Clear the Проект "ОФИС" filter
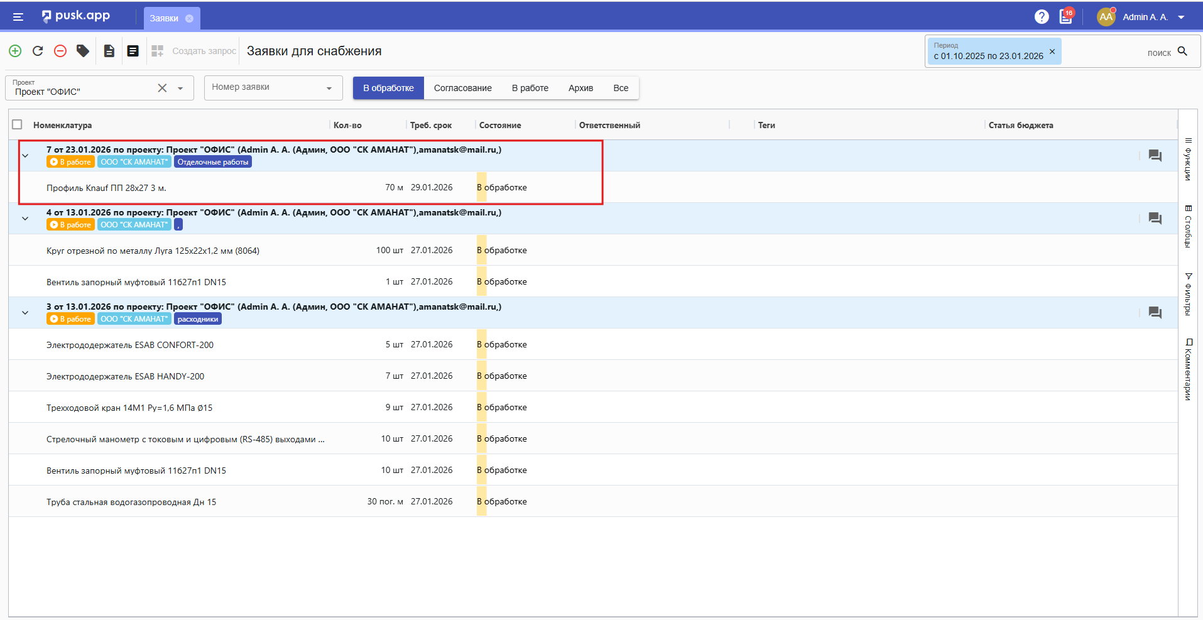This screenshot has height=620, width=1203. pyautogui.click(x=162, y=88)
